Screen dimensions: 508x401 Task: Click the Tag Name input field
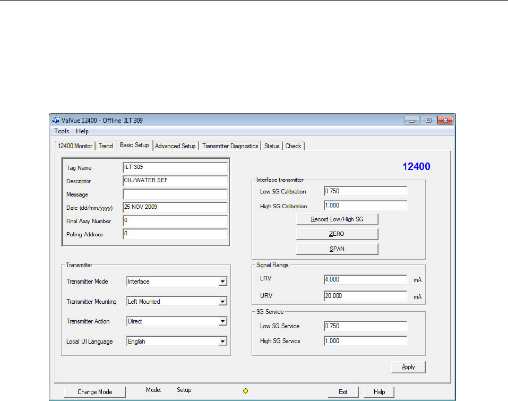pos(175,168)
